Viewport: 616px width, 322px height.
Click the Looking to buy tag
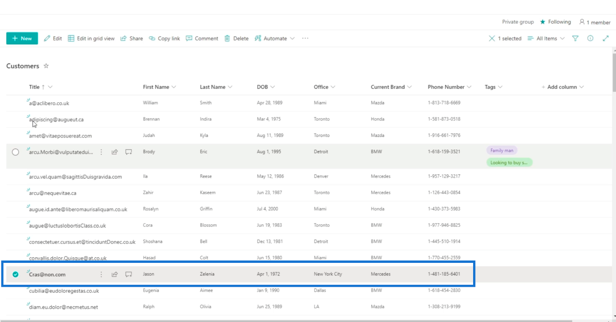click(509, 163)
